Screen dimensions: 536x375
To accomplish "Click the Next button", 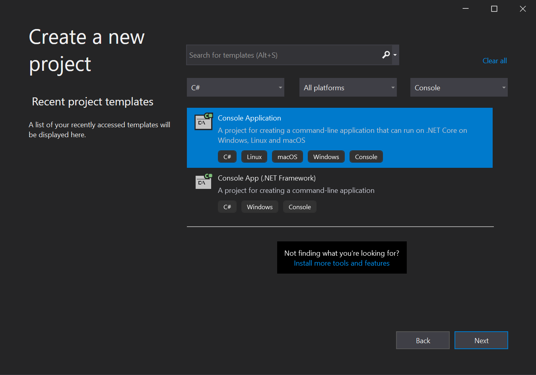I will click(x=481, y=340).
